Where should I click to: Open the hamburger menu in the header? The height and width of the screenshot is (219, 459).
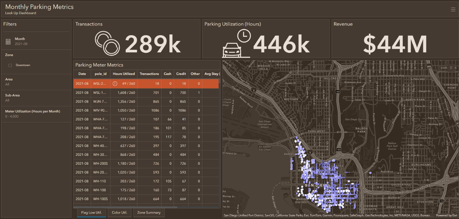coord(453,9)
